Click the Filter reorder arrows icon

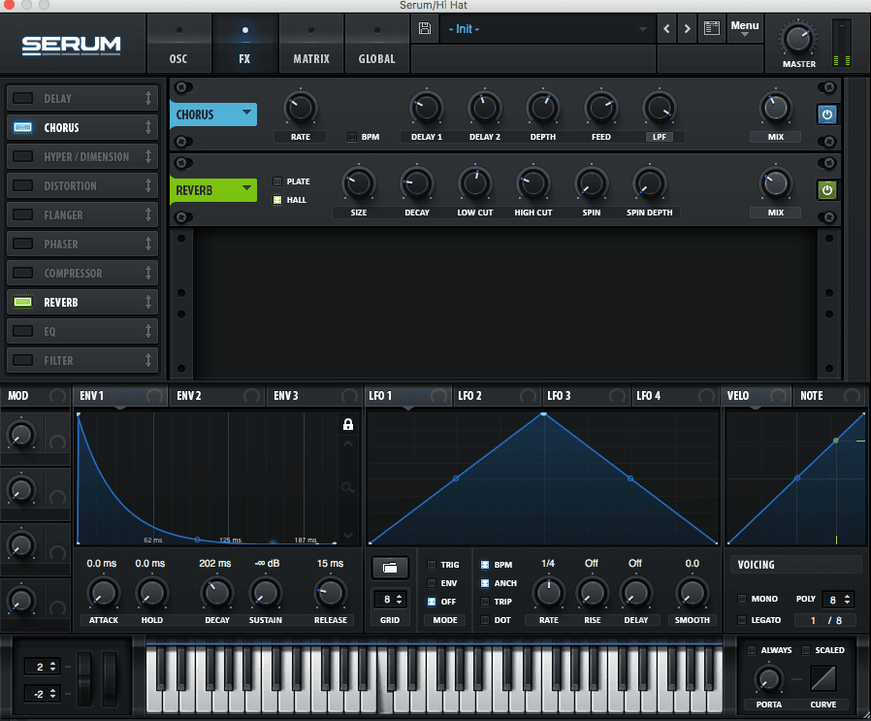point(148,360)
